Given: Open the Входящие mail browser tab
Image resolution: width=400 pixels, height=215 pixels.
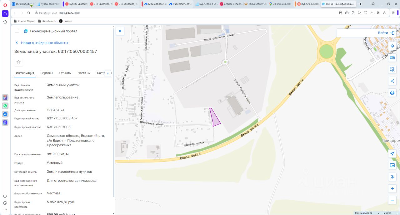Looking at the screenshot, I should [23, 4].
